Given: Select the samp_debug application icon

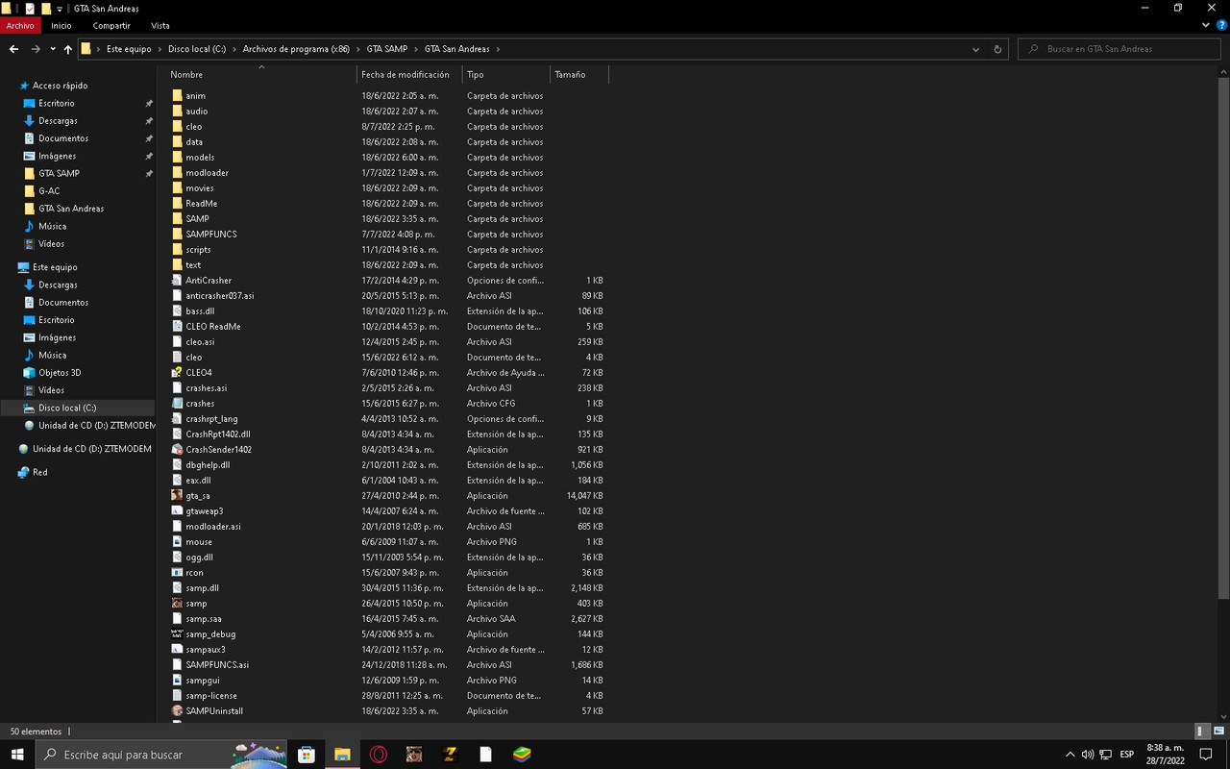Looking at the screenshot, I should click(177, 634).
